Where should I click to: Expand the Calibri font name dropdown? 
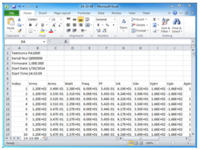(50, 19)
